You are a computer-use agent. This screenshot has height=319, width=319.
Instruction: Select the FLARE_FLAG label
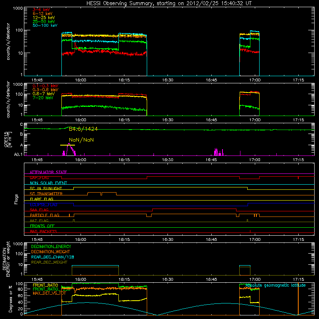[x=41, y=199]
